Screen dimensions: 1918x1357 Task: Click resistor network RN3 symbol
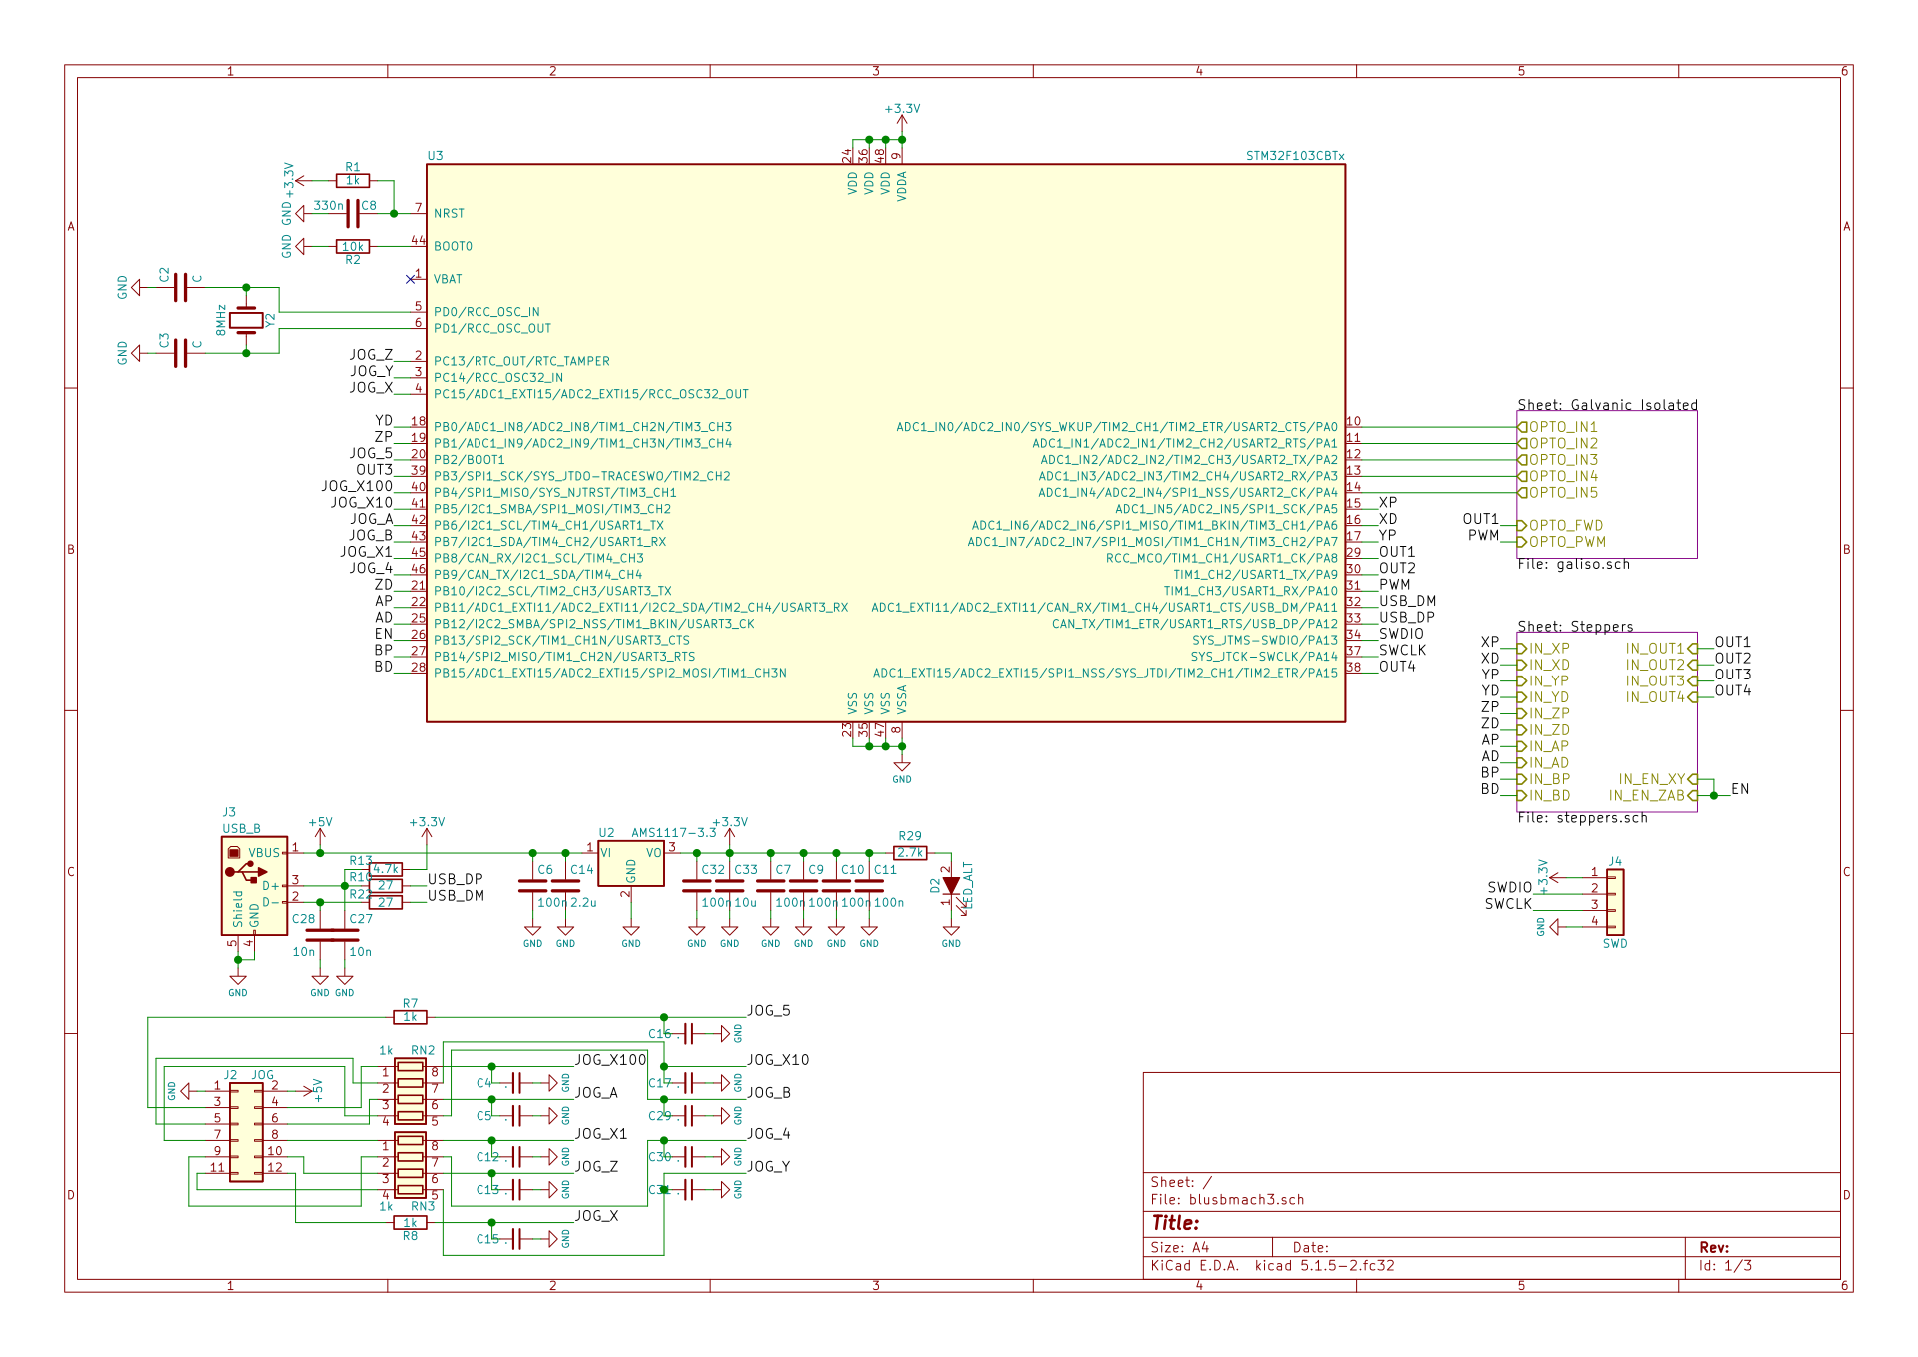410,1165
